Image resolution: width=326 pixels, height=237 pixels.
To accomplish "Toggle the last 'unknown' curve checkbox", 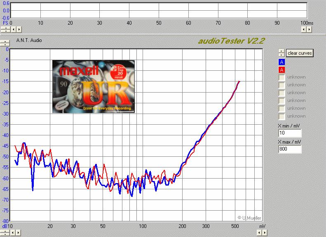I will [282, 116].
